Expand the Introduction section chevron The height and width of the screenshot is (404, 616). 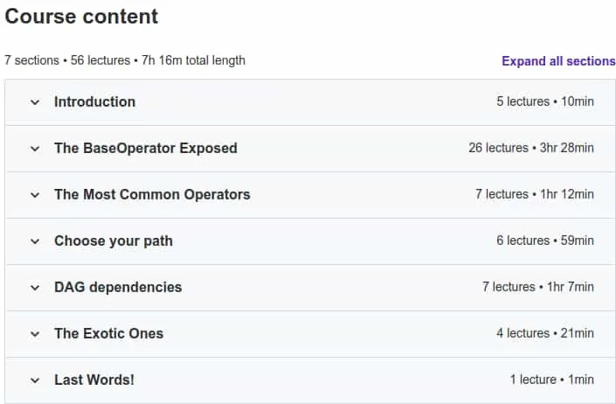coord(35,102)
